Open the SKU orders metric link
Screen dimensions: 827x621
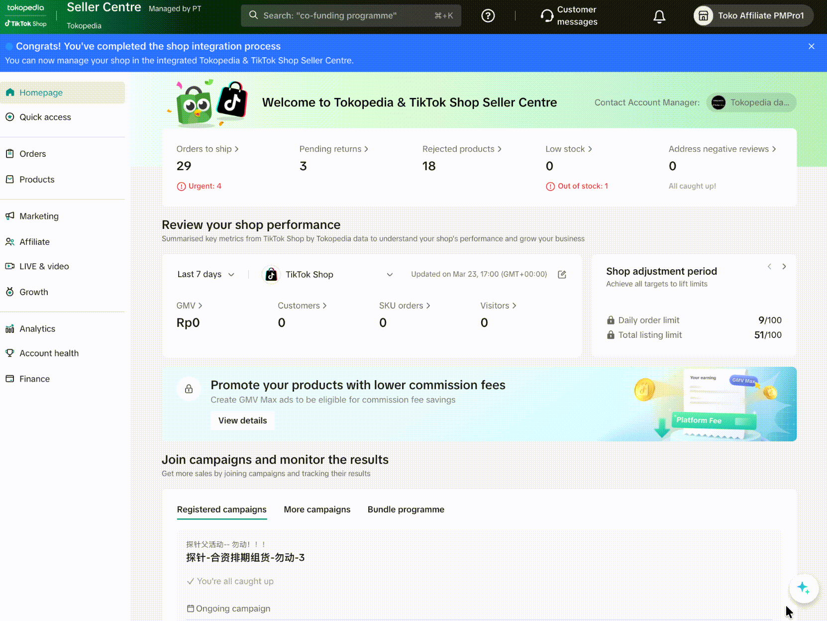point(405,306)
